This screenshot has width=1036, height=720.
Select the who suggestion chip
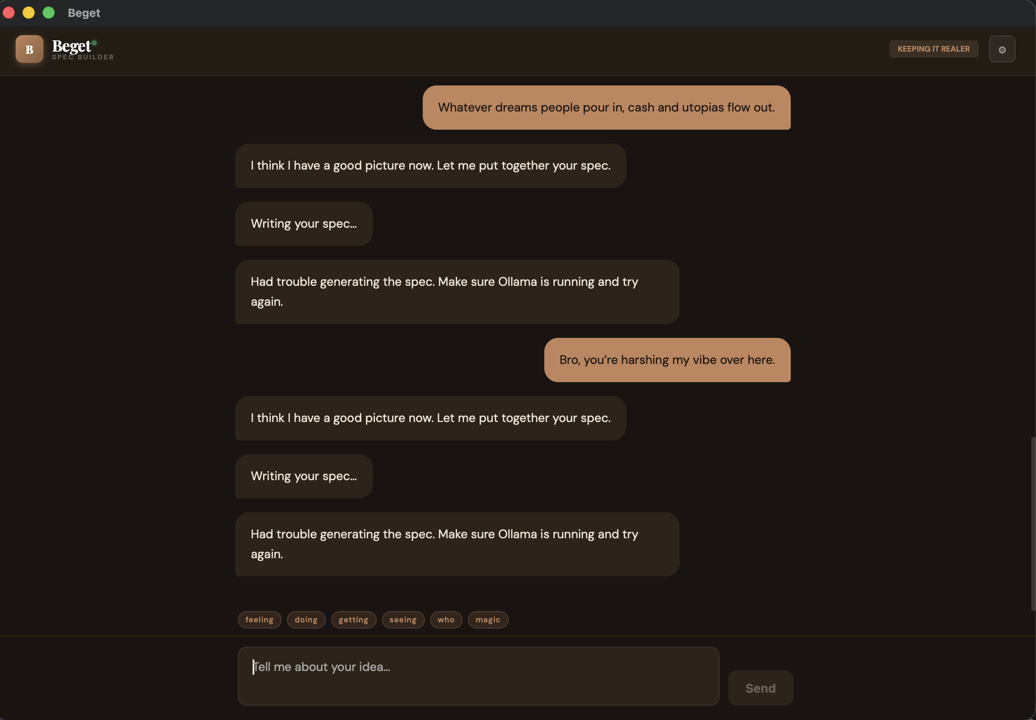446,619
